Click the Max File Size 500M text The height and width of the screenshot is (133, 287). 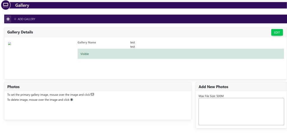coord(211,96)
